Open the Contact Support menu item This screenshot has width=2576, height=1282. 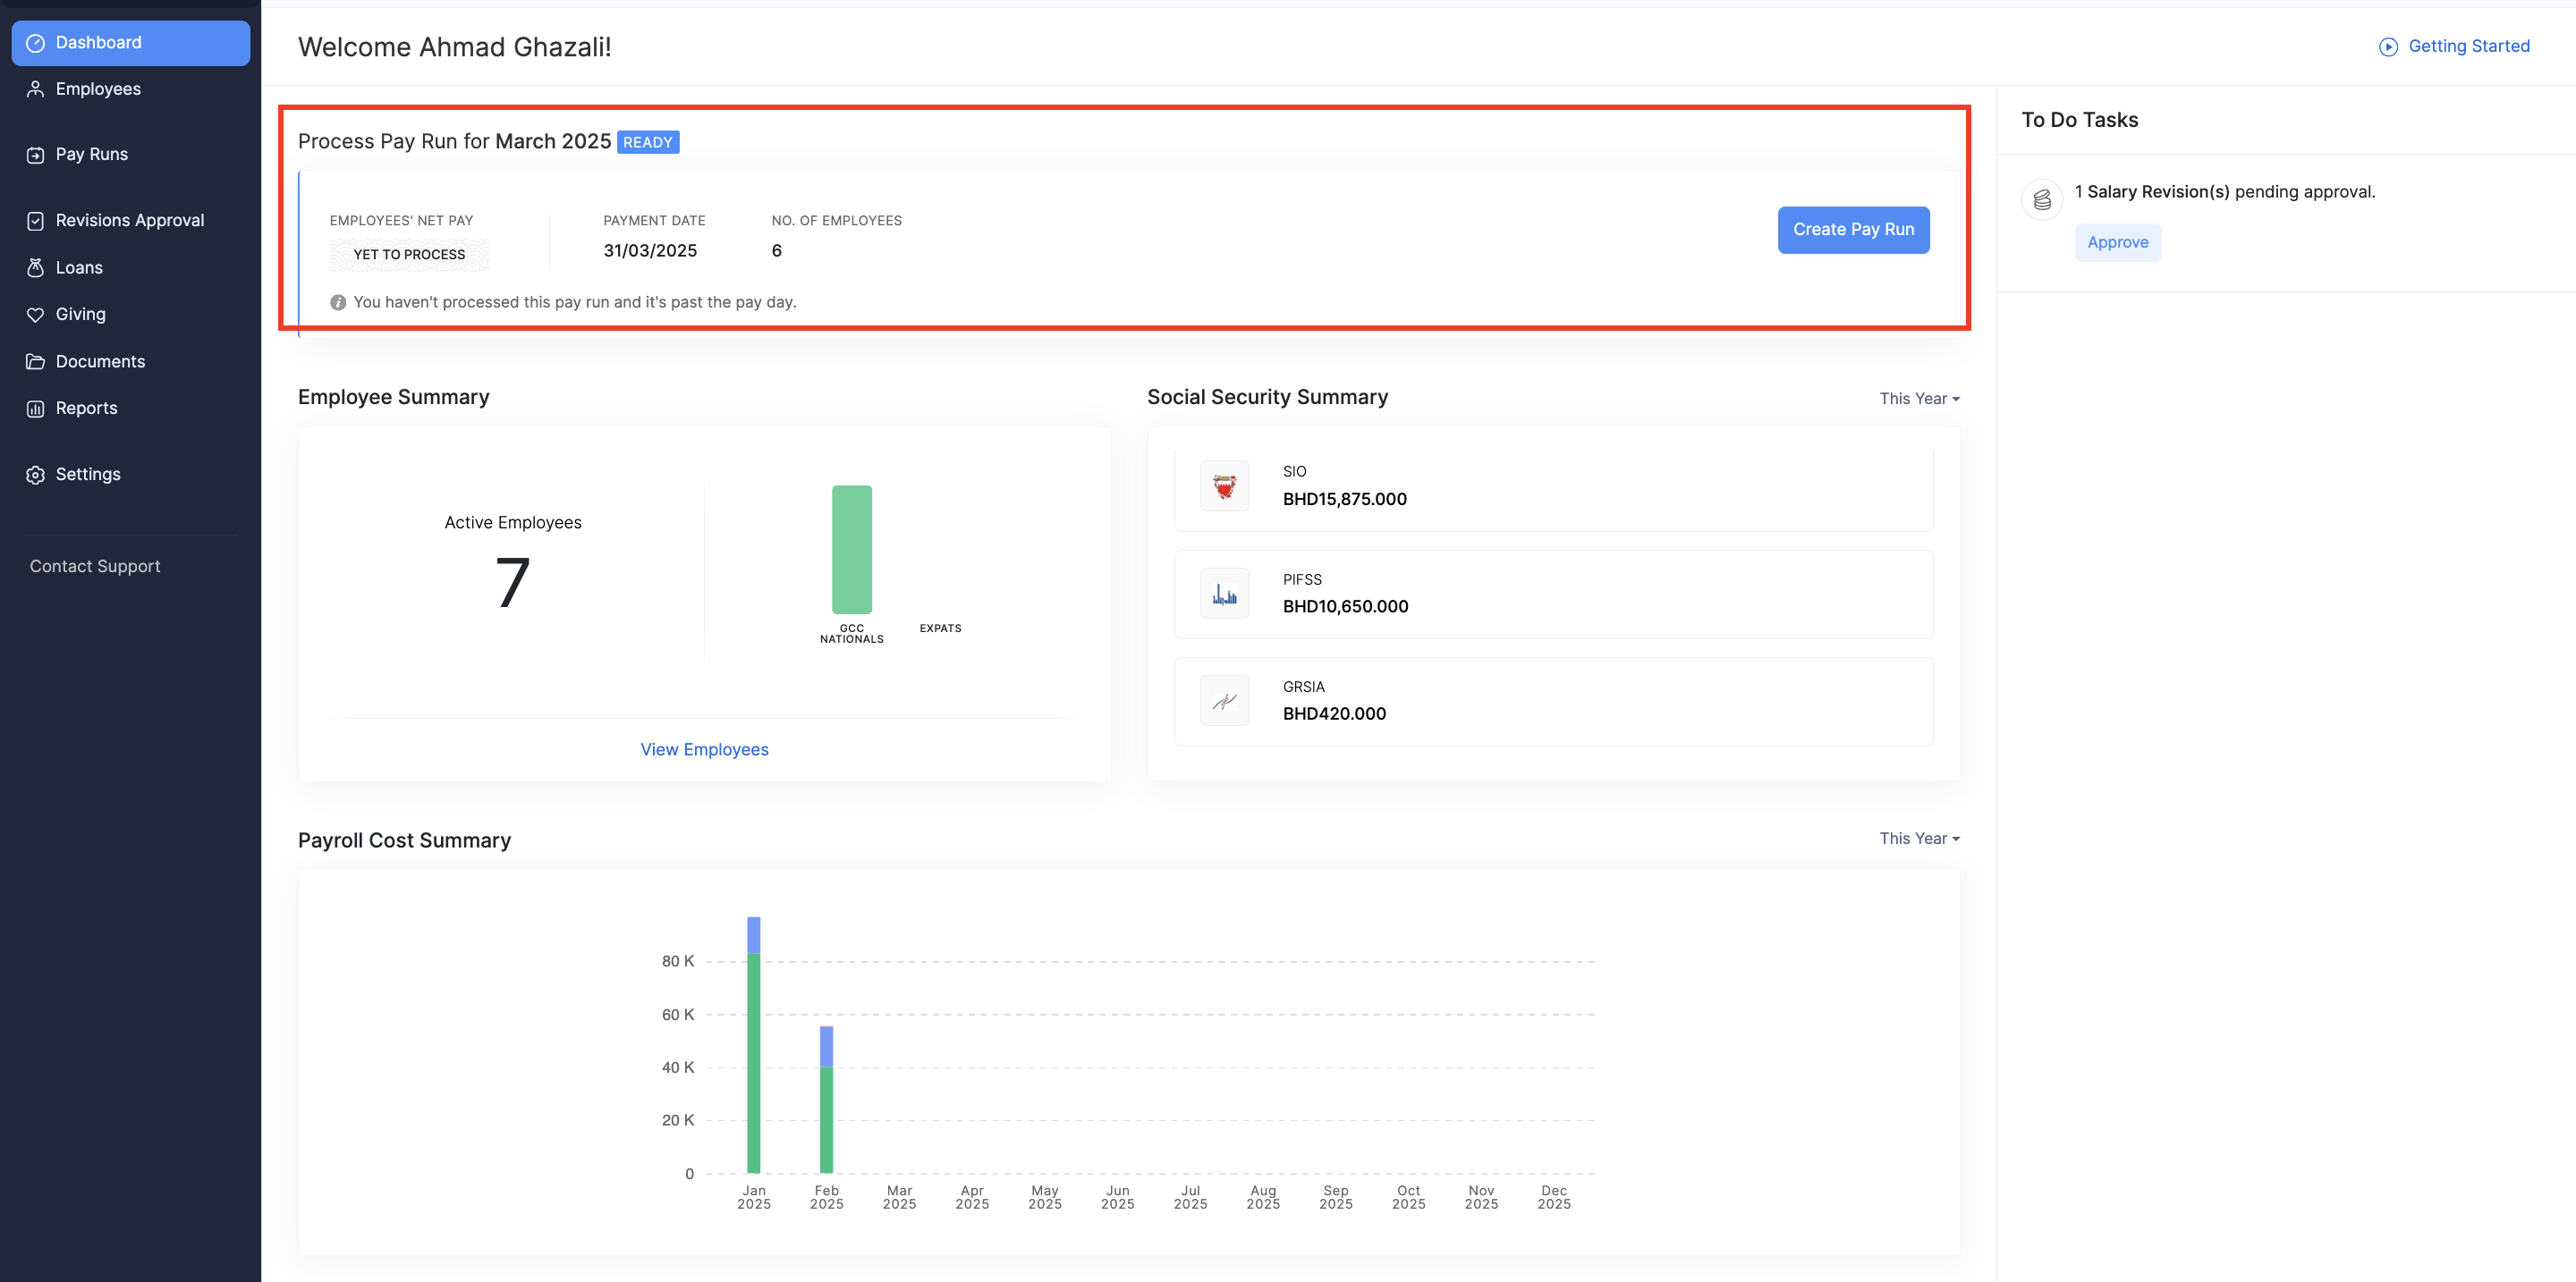pos(95,567)
